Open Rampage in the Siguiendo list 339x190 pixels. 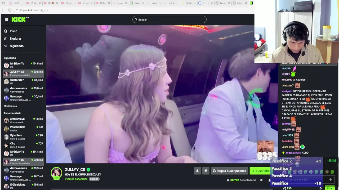click(x=23, y=98)
